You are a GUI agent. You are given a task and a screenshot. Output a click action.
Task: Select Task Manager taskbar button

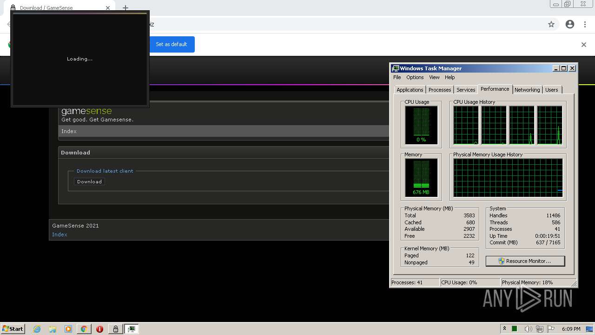(x=132, y=329)
